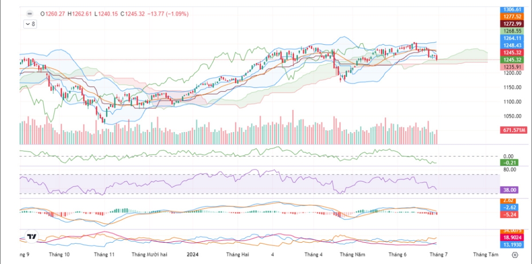
Task: Open chart settings gear icon beside time axis
Action: 515,255
